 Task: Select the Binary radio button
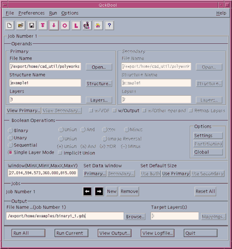(10, 131)
